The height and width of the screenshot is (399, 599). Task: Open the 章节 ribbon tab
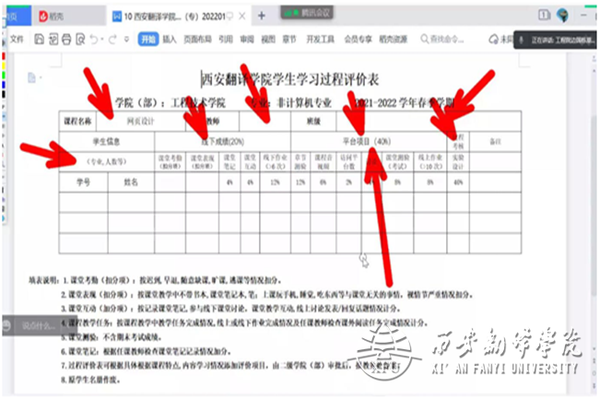(x=289, y=39)
